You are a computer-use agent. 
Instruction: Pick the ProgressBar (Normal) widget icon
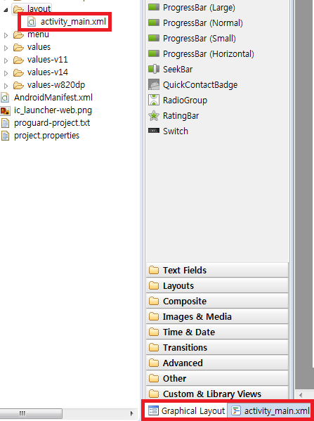[x=154, y=22]
